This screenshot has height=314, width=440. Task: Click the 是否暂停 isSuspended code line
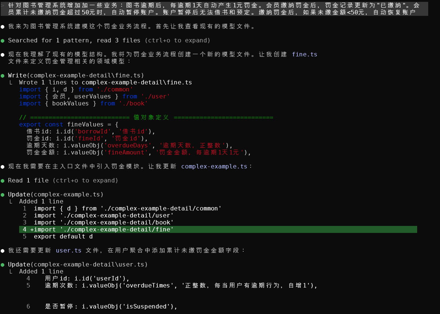111,307
